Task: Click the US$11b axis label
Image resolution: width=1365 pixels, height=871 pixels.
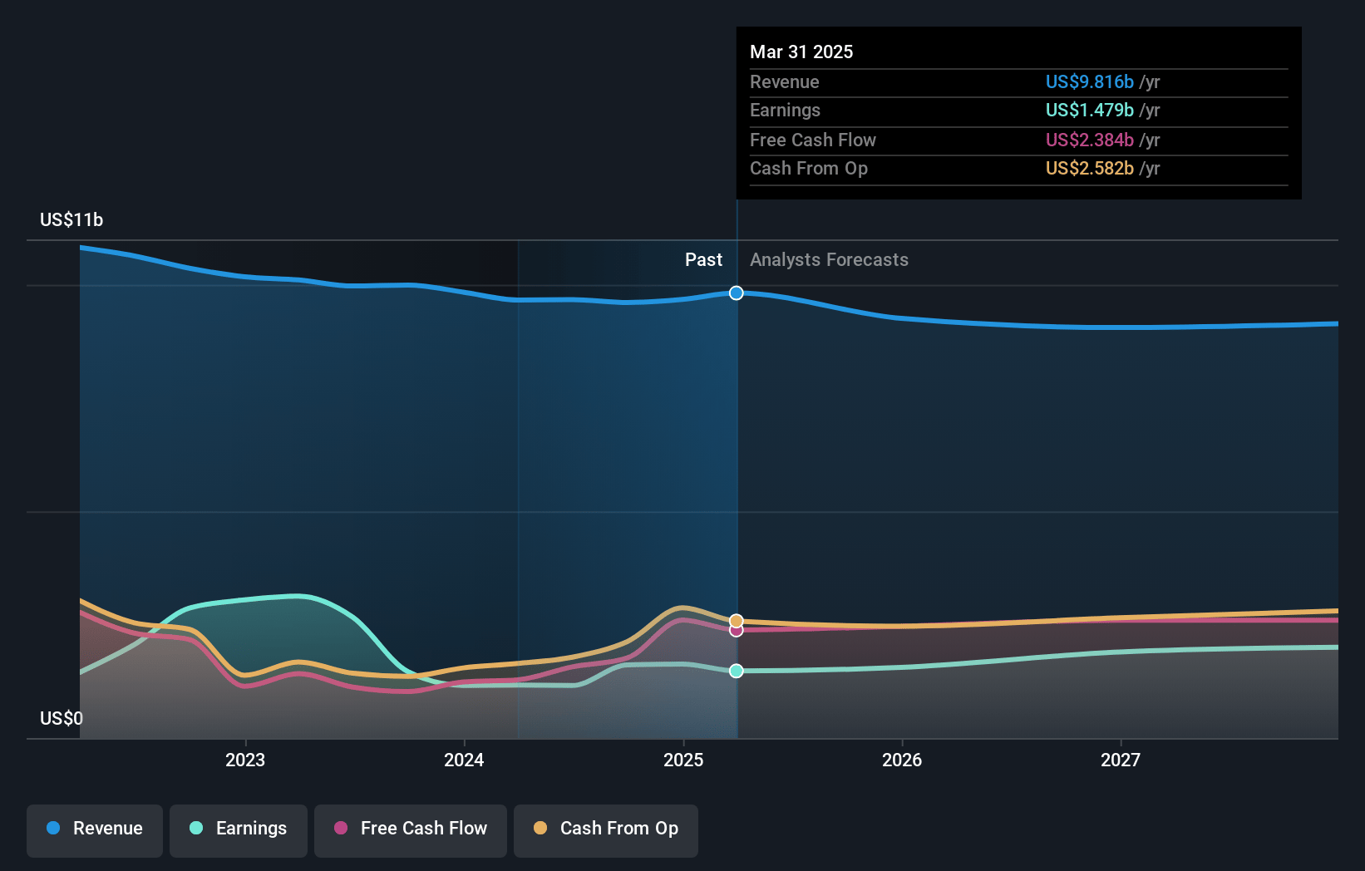Action: pos(71,219)
